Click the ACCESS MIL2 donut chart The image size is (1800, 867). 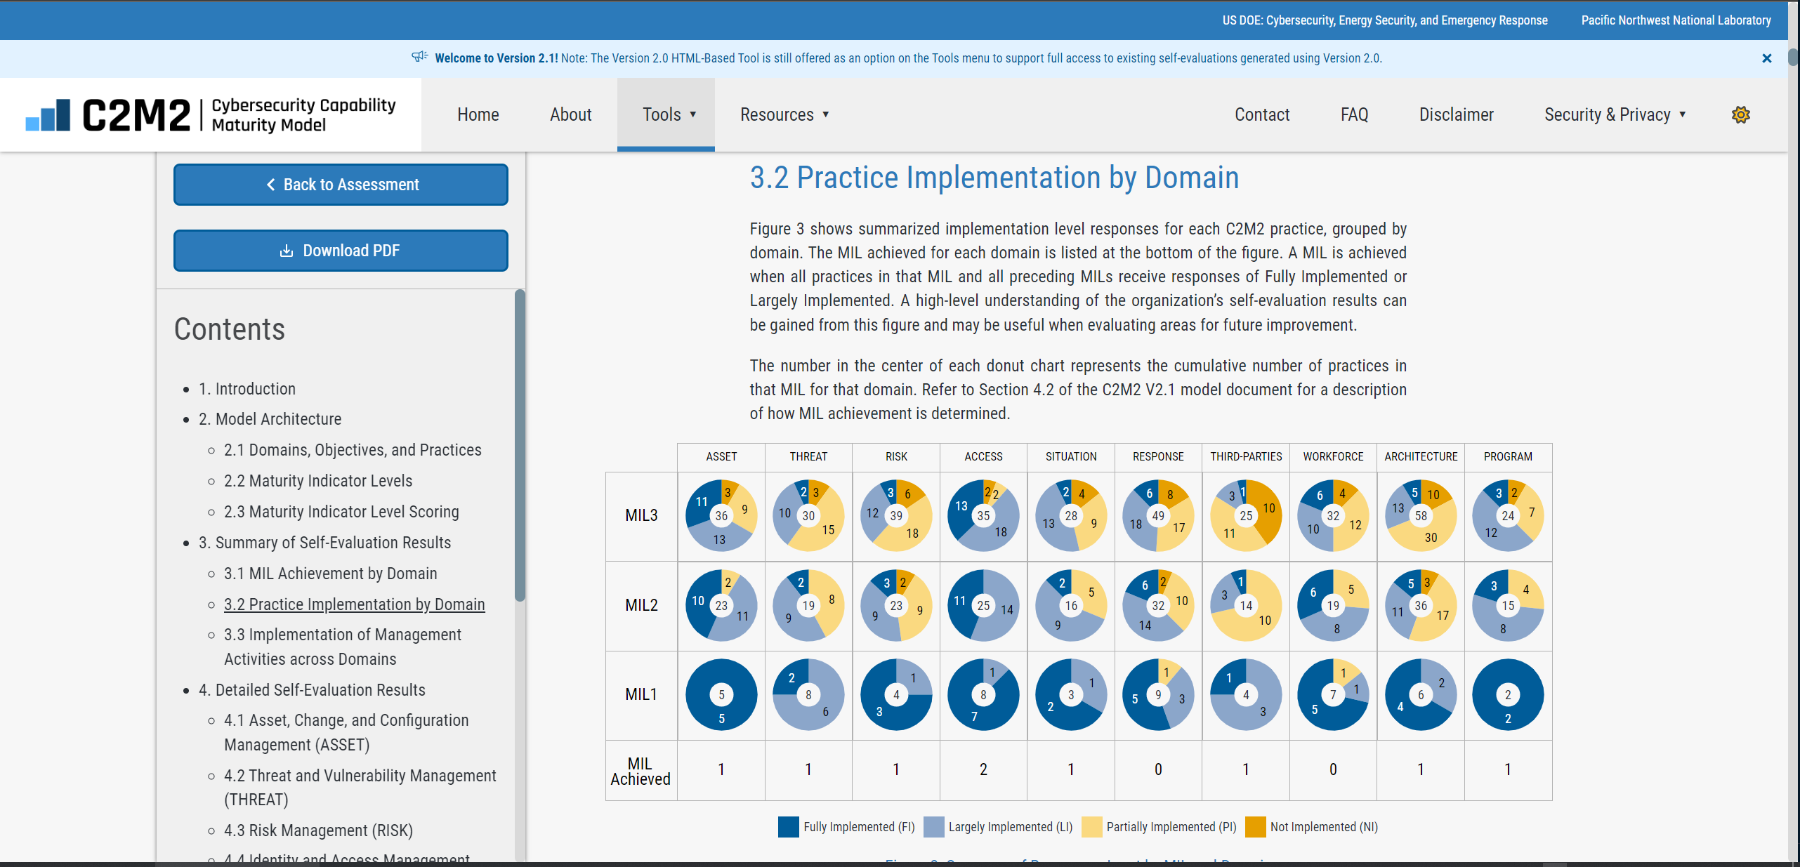[983, 605]
